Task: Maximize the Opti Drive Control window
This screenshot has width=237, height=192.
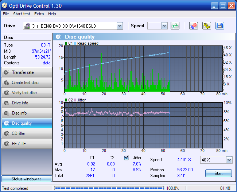Action: (x=223, y=6)
